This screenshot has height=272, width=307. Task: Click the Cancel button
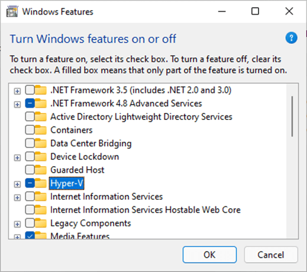pyautogui.click(x=271, y=254)
